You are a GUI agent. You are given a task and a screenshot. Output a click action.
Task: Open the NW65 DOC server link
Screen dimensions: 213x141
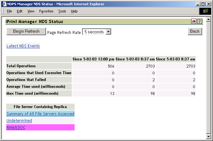pos(16,127)
